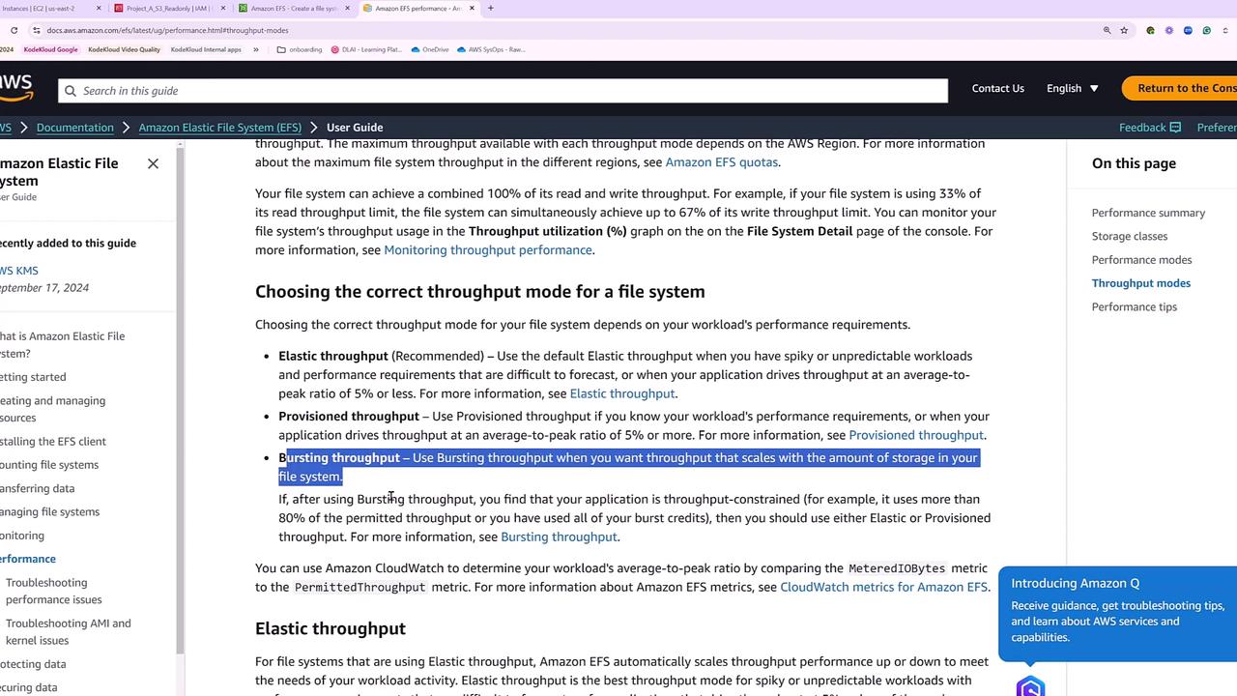
Task: Follow the Provisioned throughput link
Action: (x=916, y=435)
